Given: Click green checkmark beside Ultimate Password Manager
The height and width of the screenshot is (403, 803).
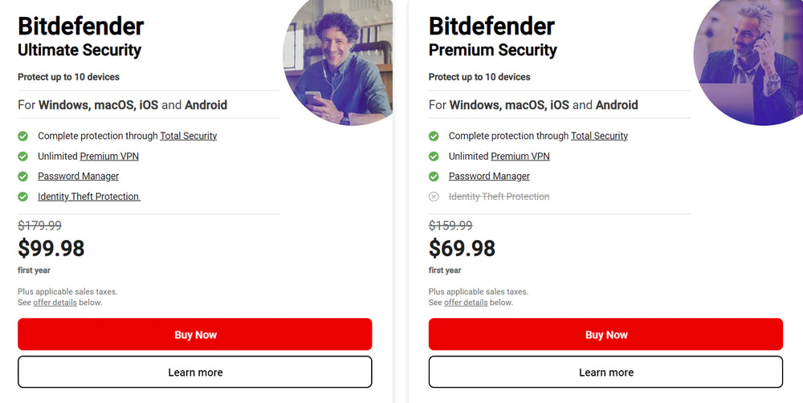Looking at the screenshot, I should 22,177.
